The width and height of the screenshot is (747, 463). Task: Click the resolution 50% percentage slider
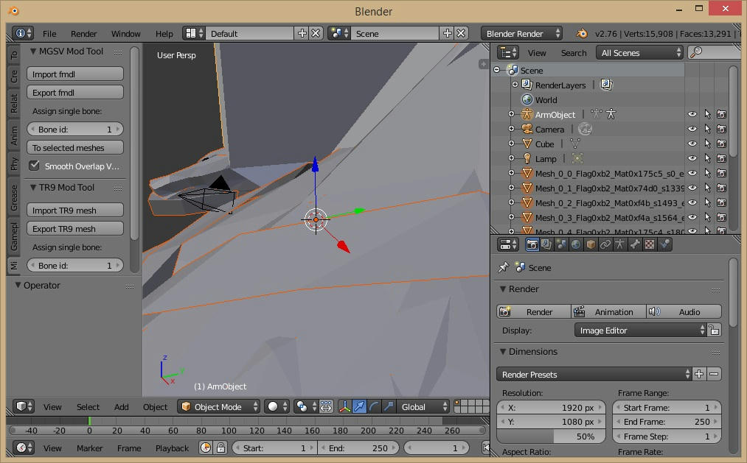point(552,437)
